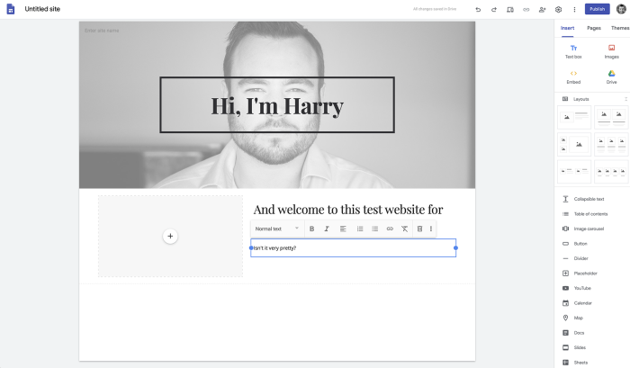Image resolution: width=630 pixels, height=368 pixels.
Task: Click the 'Isn't it very pretty?' text box
Action: [353, 247]
